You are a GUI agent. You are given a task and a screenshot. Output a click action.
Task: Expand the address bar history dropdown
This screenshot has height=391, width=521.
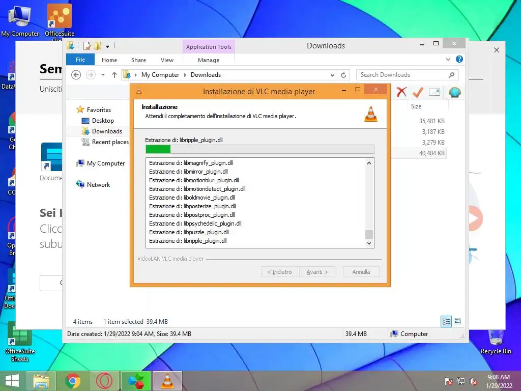[x=332, y=75]
